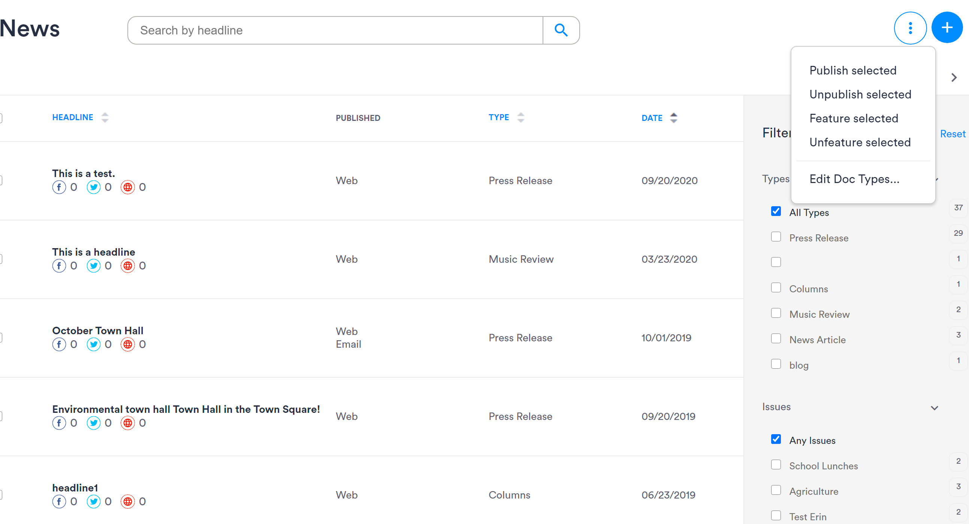Image resolution: width=969 pixels, height=524 pixels.
Task: Sort by Headline column arrows
Action: point(105,118)
